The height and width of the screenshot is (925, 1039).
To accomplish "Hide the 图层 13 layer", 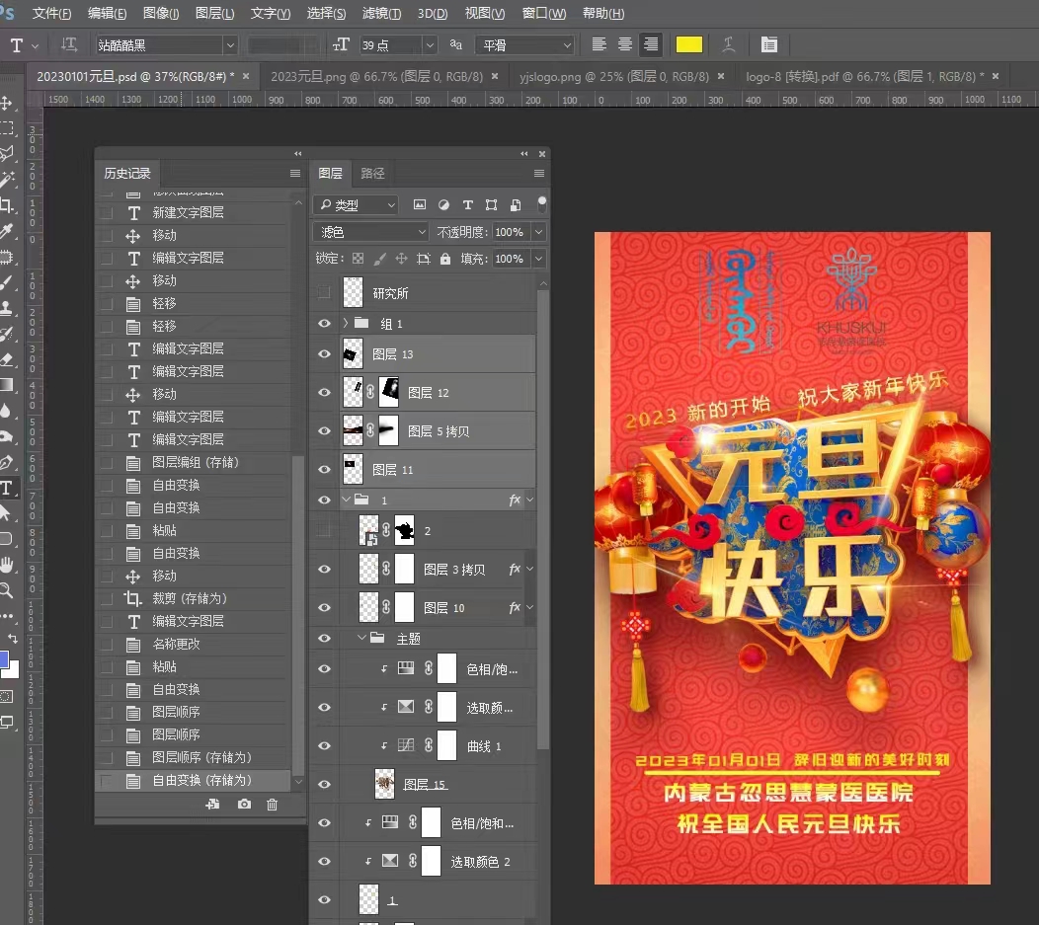I will [x=324, y=353].
